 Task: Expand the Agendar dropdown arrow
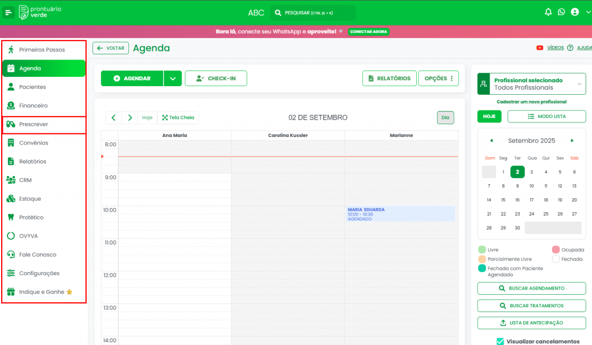point(172,79)
